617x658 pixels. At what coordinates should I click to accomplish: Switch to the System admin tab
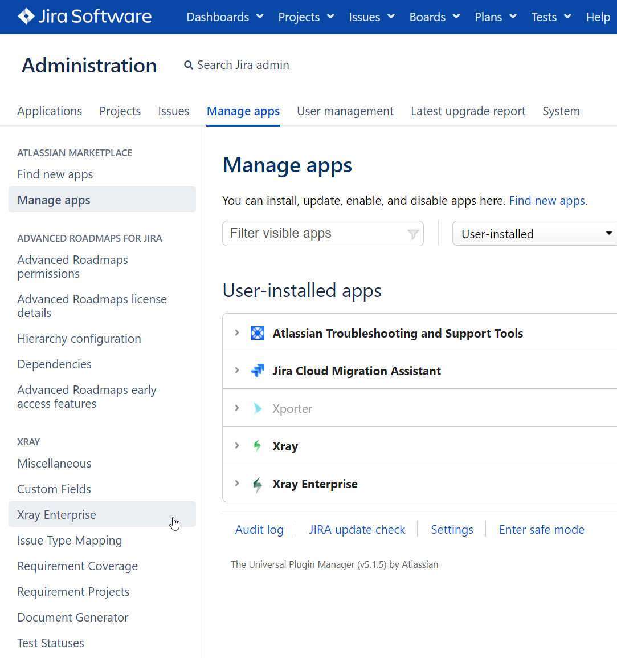click(x=561, y=111)
